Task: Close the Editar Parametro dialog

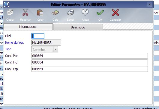Action: pyautogui.click(x=150, y=4)
